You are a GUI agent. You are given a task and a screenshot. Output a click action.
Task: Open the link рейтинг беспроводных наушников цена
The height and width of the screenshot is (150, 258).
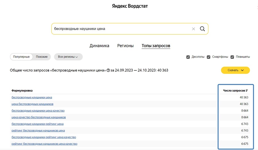click(x=38, y=131)
